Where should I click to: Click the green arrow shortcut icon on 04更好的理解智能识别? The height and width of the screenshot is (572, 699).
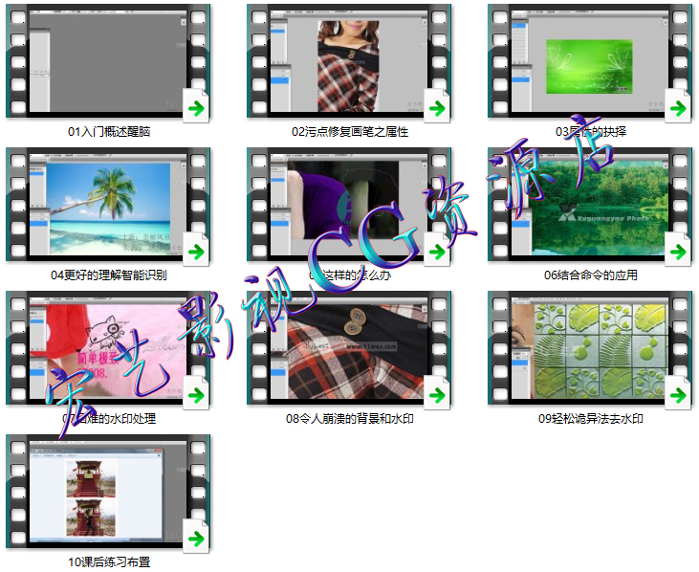tap(196, 250)
